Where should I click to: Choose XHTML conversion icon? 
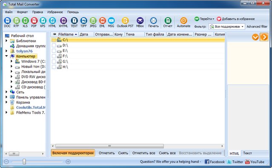coord(63,23)
